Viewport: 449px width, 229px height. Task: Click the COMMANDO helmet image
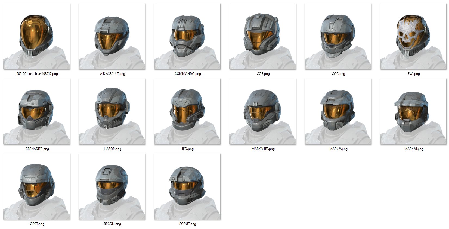click(x=187, y=36)
